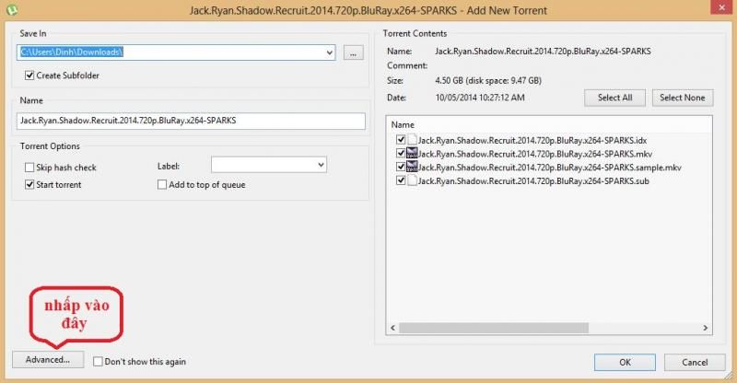The height and width of the screenshot is (383, 737).
Task: Click the file icon for the .idx file
Action: point(412,140)
